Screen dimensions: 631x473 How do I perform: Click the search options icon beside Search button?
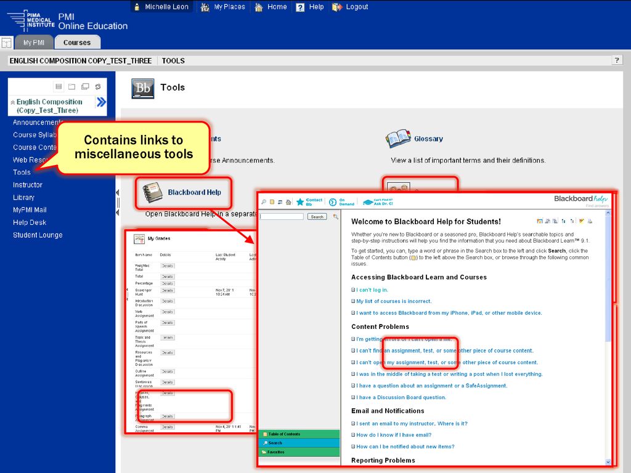pyautogui.click(x=336, y=217)
